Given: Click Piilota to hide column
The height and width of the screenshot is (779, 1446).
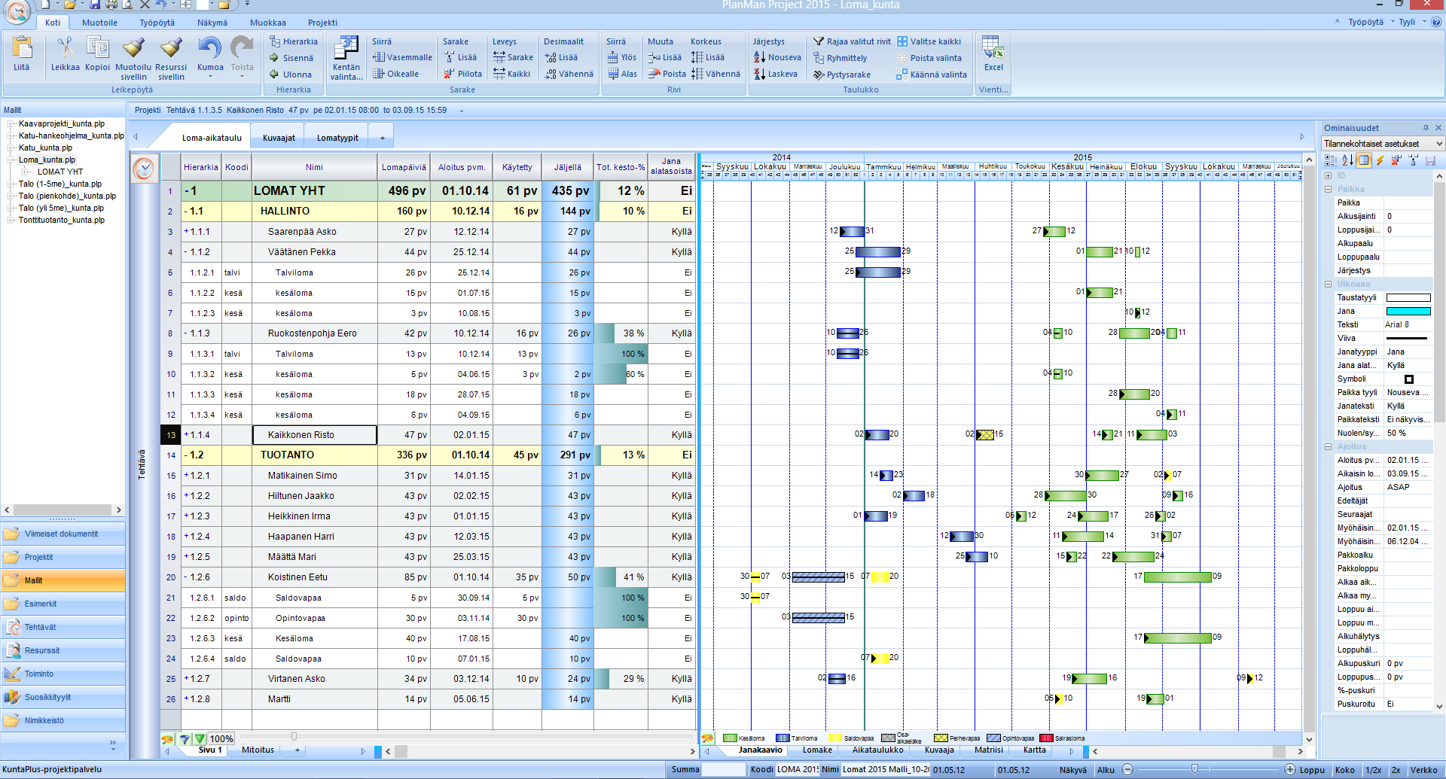Looking at the screenshot, I should [462, 74].
